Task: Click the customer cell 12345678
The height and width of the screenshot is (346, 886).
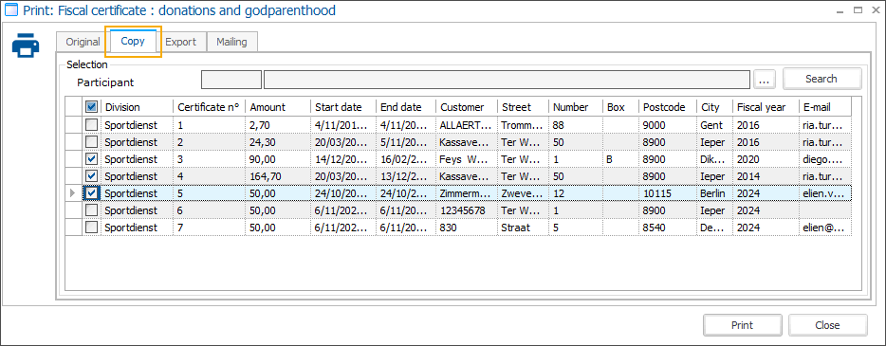Action: tap(466, 210)
